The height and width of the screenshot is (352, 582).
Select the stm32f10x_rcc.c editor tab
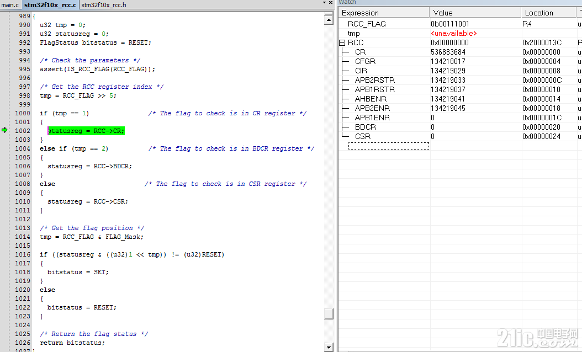click(x=50, y=5)
